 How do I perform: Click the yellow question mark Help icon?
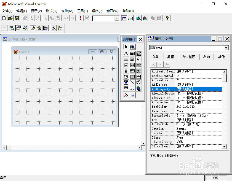pos(167,18)
